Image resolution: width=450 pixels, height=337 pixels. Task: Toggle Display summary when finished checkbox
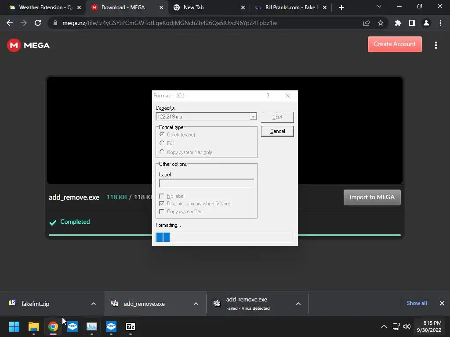coord(162,204)
